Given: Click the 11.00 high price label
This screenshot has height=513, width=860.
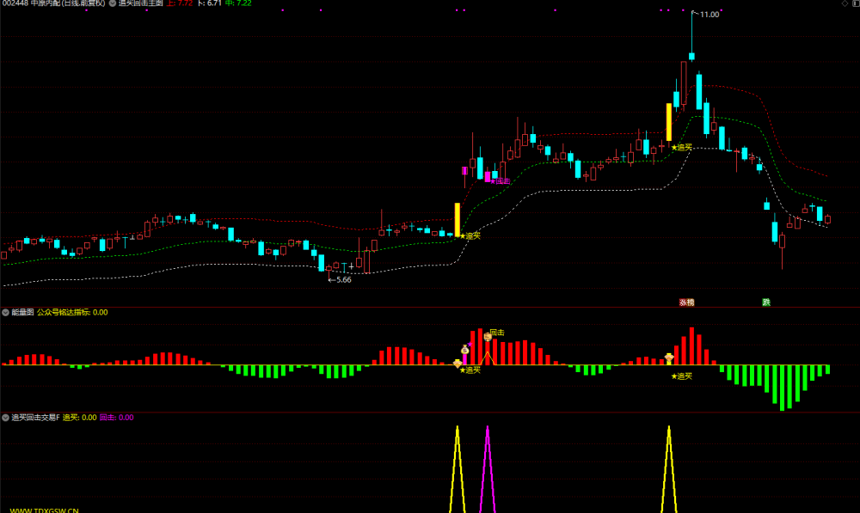Looking at the screenshot, I should tap(709, 15).
